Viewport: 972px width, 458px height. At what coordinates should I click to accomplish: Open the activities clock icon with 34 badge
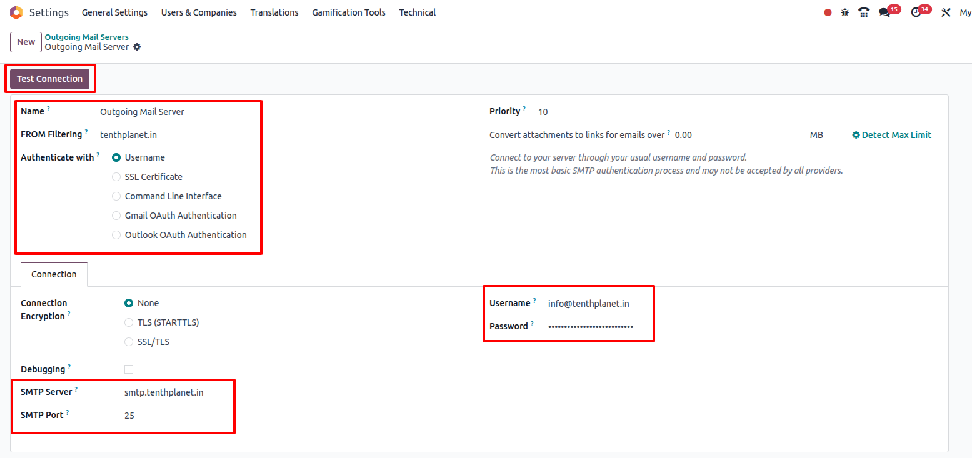pyautogui.click(x=916, y=12)
